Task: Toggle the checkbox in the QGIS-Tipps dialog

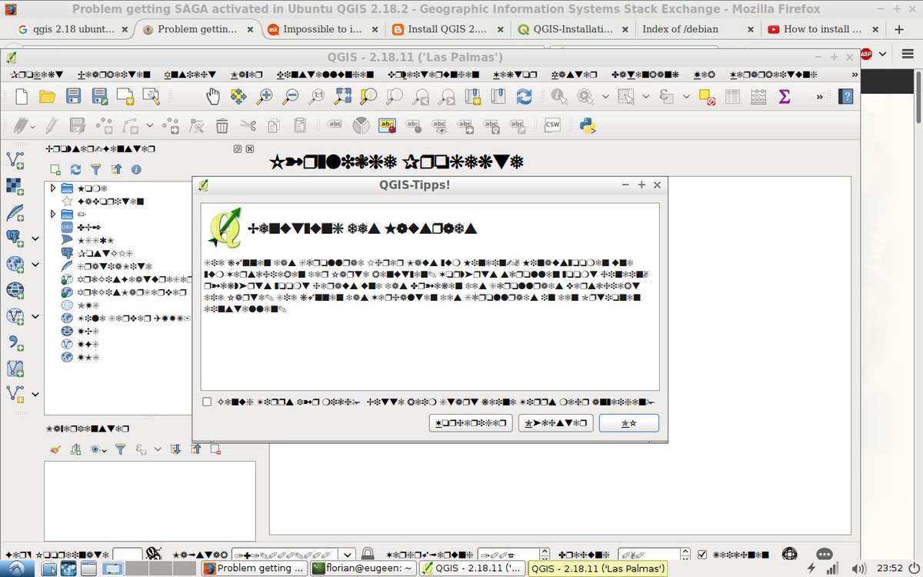Action: click(207, 402)
